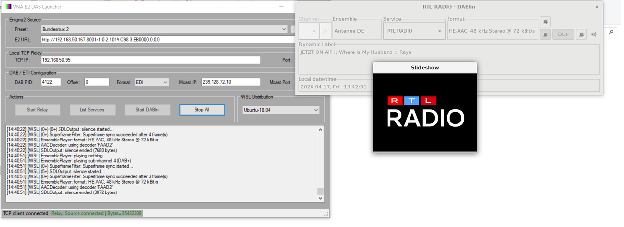This screenshot has width=624, height=227.
Task: Click the RTL RADIO slideshow logo image
Action: point(425,112)
